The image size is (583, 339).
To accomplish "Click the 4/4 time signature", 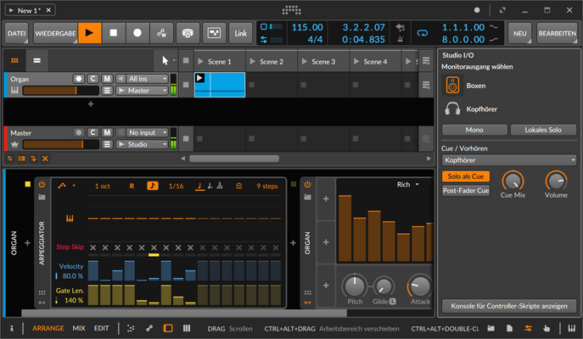I will pyautogui.click(x=315, y=39).
